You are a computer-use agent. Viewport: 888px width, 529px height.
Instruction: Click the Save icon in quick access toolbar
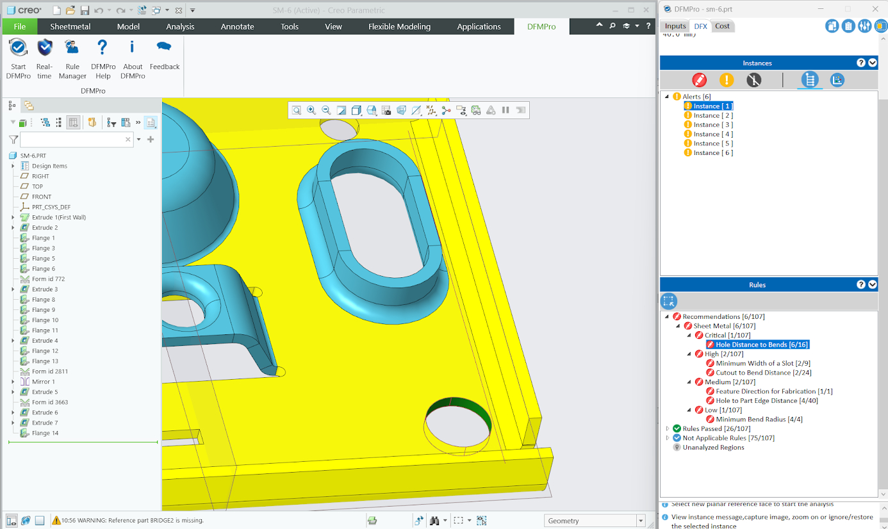[85, 10]
